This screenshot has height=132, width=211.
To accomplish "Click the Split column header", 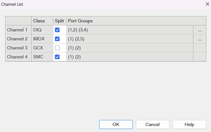I will (60, 21).
